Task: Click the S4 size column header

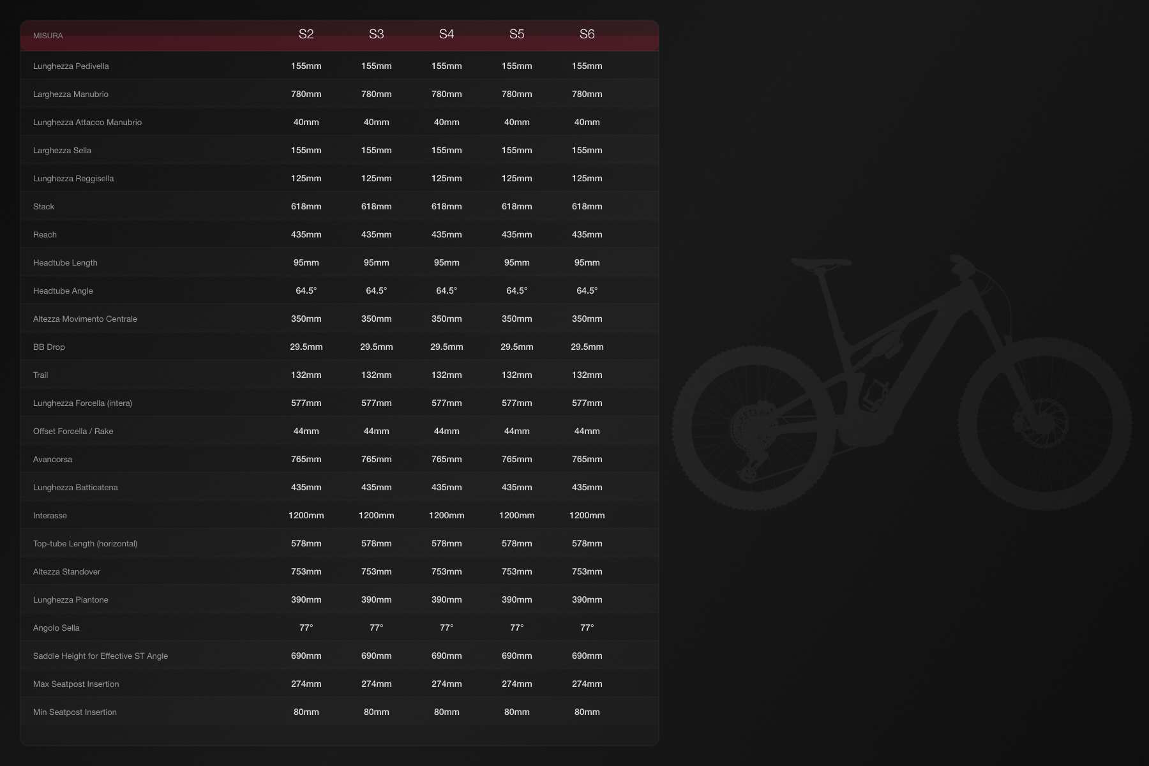Action: (446, 34)
